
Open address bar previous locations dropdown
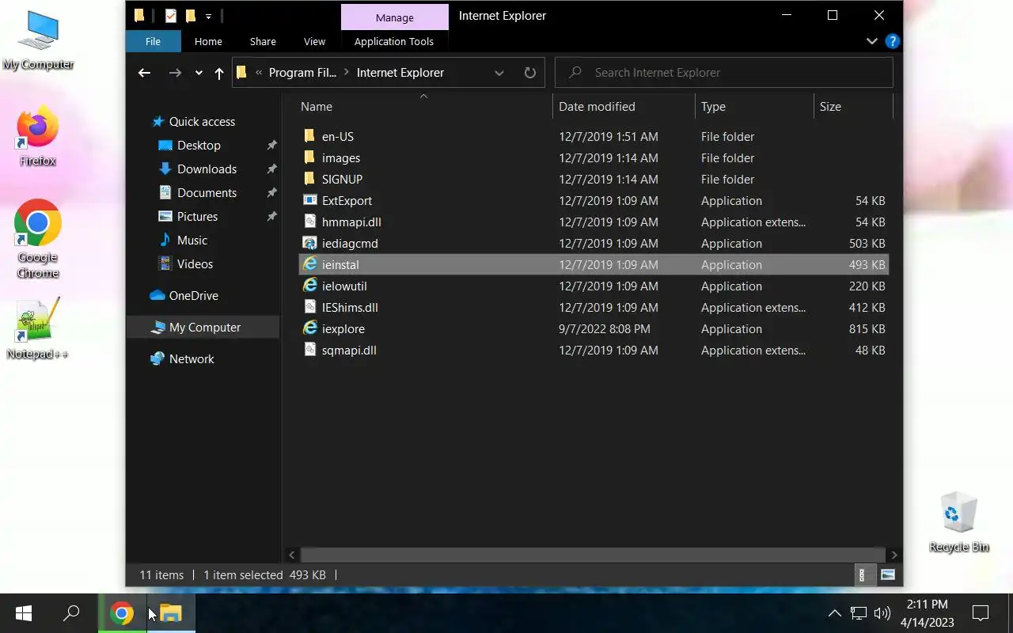tap(499, 73)
